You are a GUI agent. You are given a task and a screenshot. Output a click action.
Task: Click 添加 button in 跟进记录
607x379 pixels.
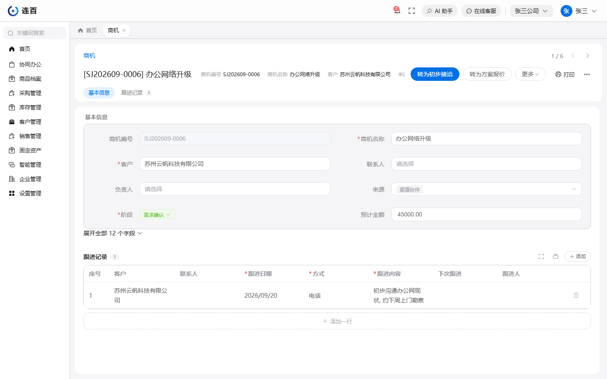[577, 256]
